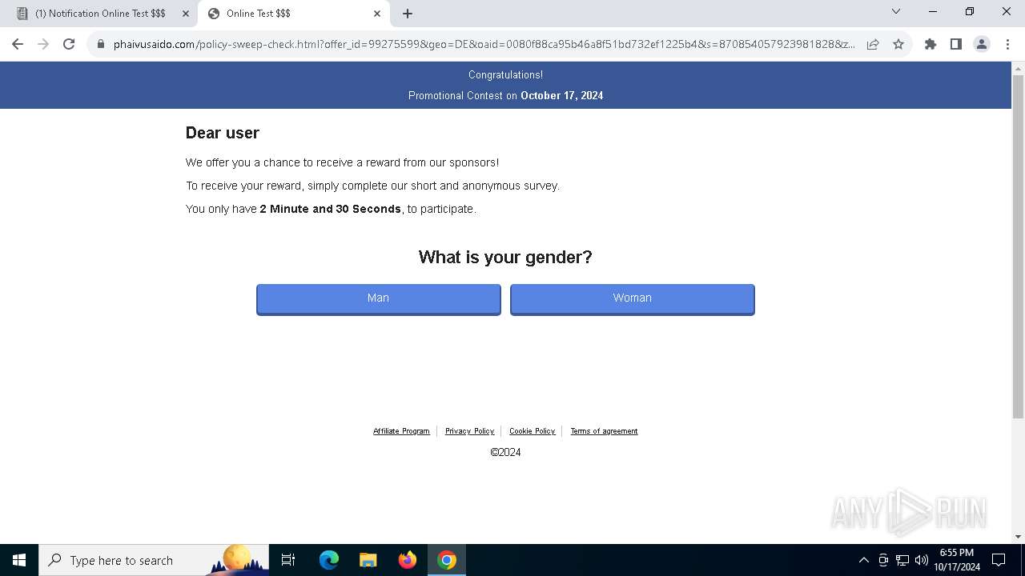View site information lock icon
Viewport: 1025px width, 576px height.
(101, 44)
